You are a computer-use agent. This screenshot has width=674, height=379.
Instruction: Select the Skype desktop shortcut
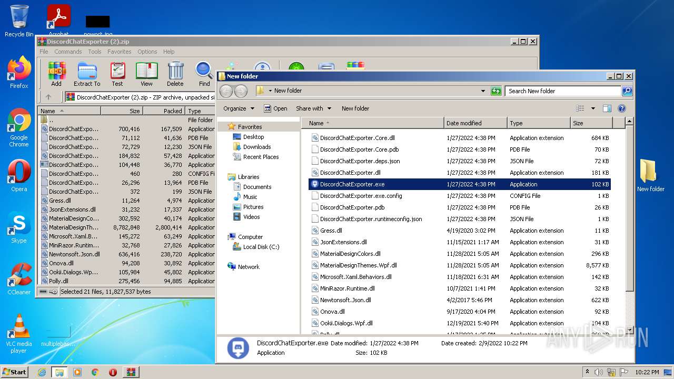click(19, 227)
